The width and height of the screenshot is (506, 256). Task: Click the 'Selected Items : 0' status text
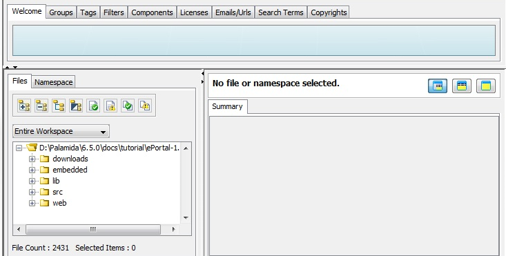(x=106, y=248)
